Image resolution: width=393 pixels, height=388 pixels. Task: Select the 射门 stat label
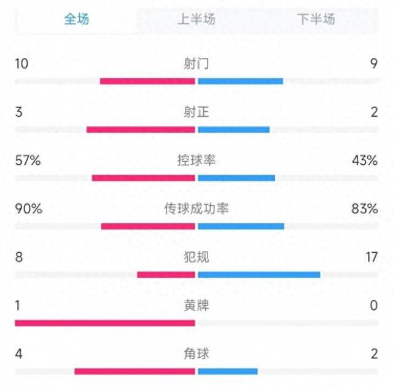click(196, 63)
